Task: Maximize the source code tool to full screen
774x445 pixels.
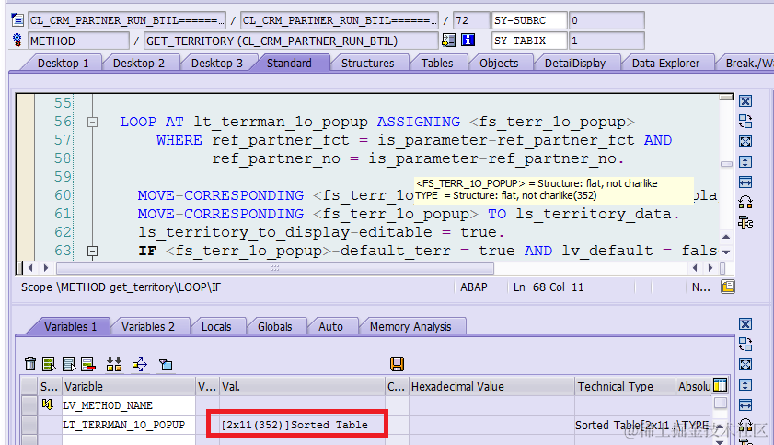Action: click(x=745, y=142)
